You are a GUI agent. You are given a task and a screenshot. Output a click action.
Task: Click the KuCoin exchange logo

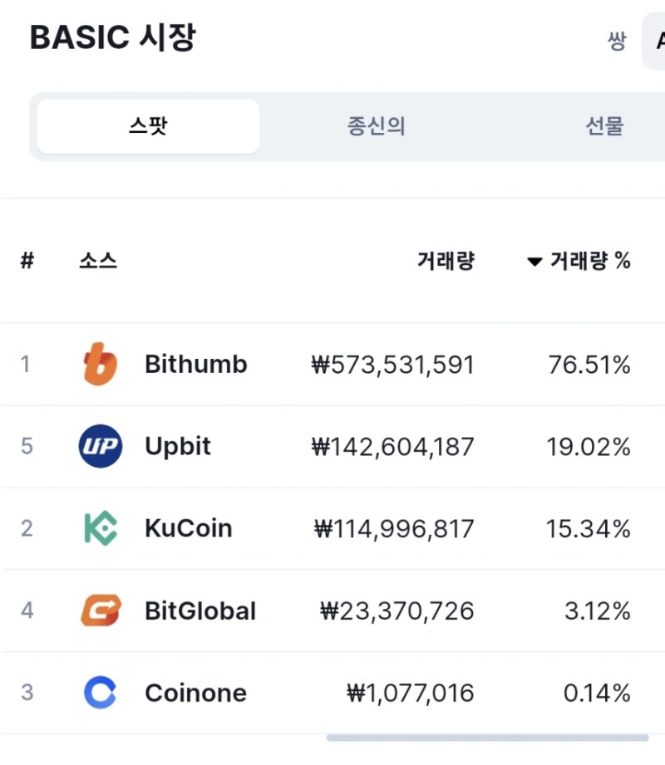(101, 528)
